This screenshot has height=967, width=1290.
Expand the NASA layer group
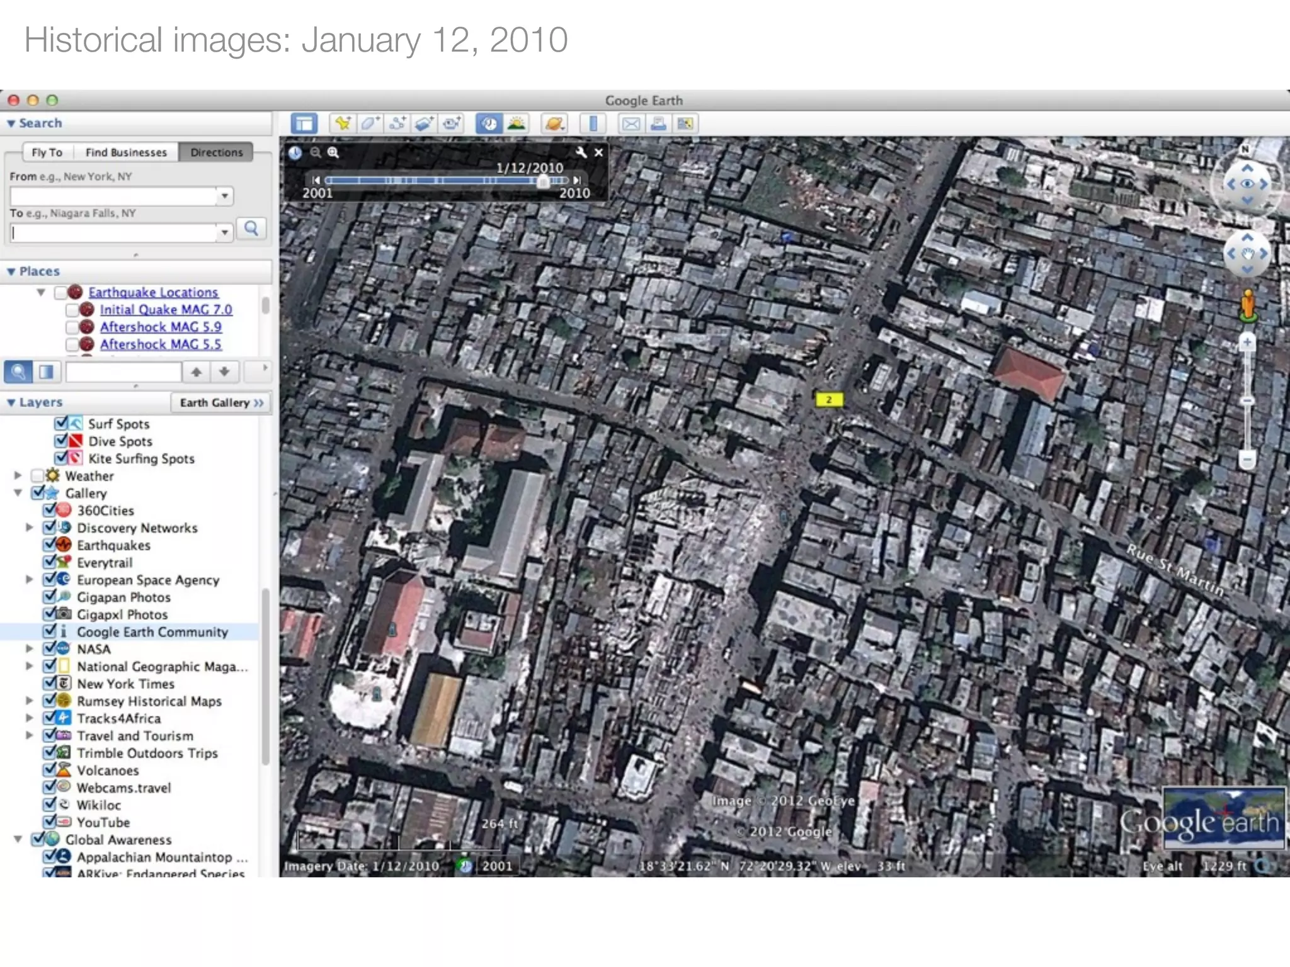click(29, 648)
